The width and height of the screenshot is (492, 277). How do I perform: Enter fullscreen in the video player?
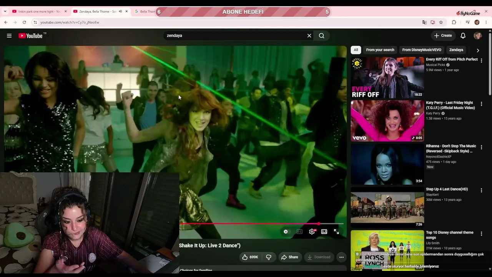pos(336,232)
